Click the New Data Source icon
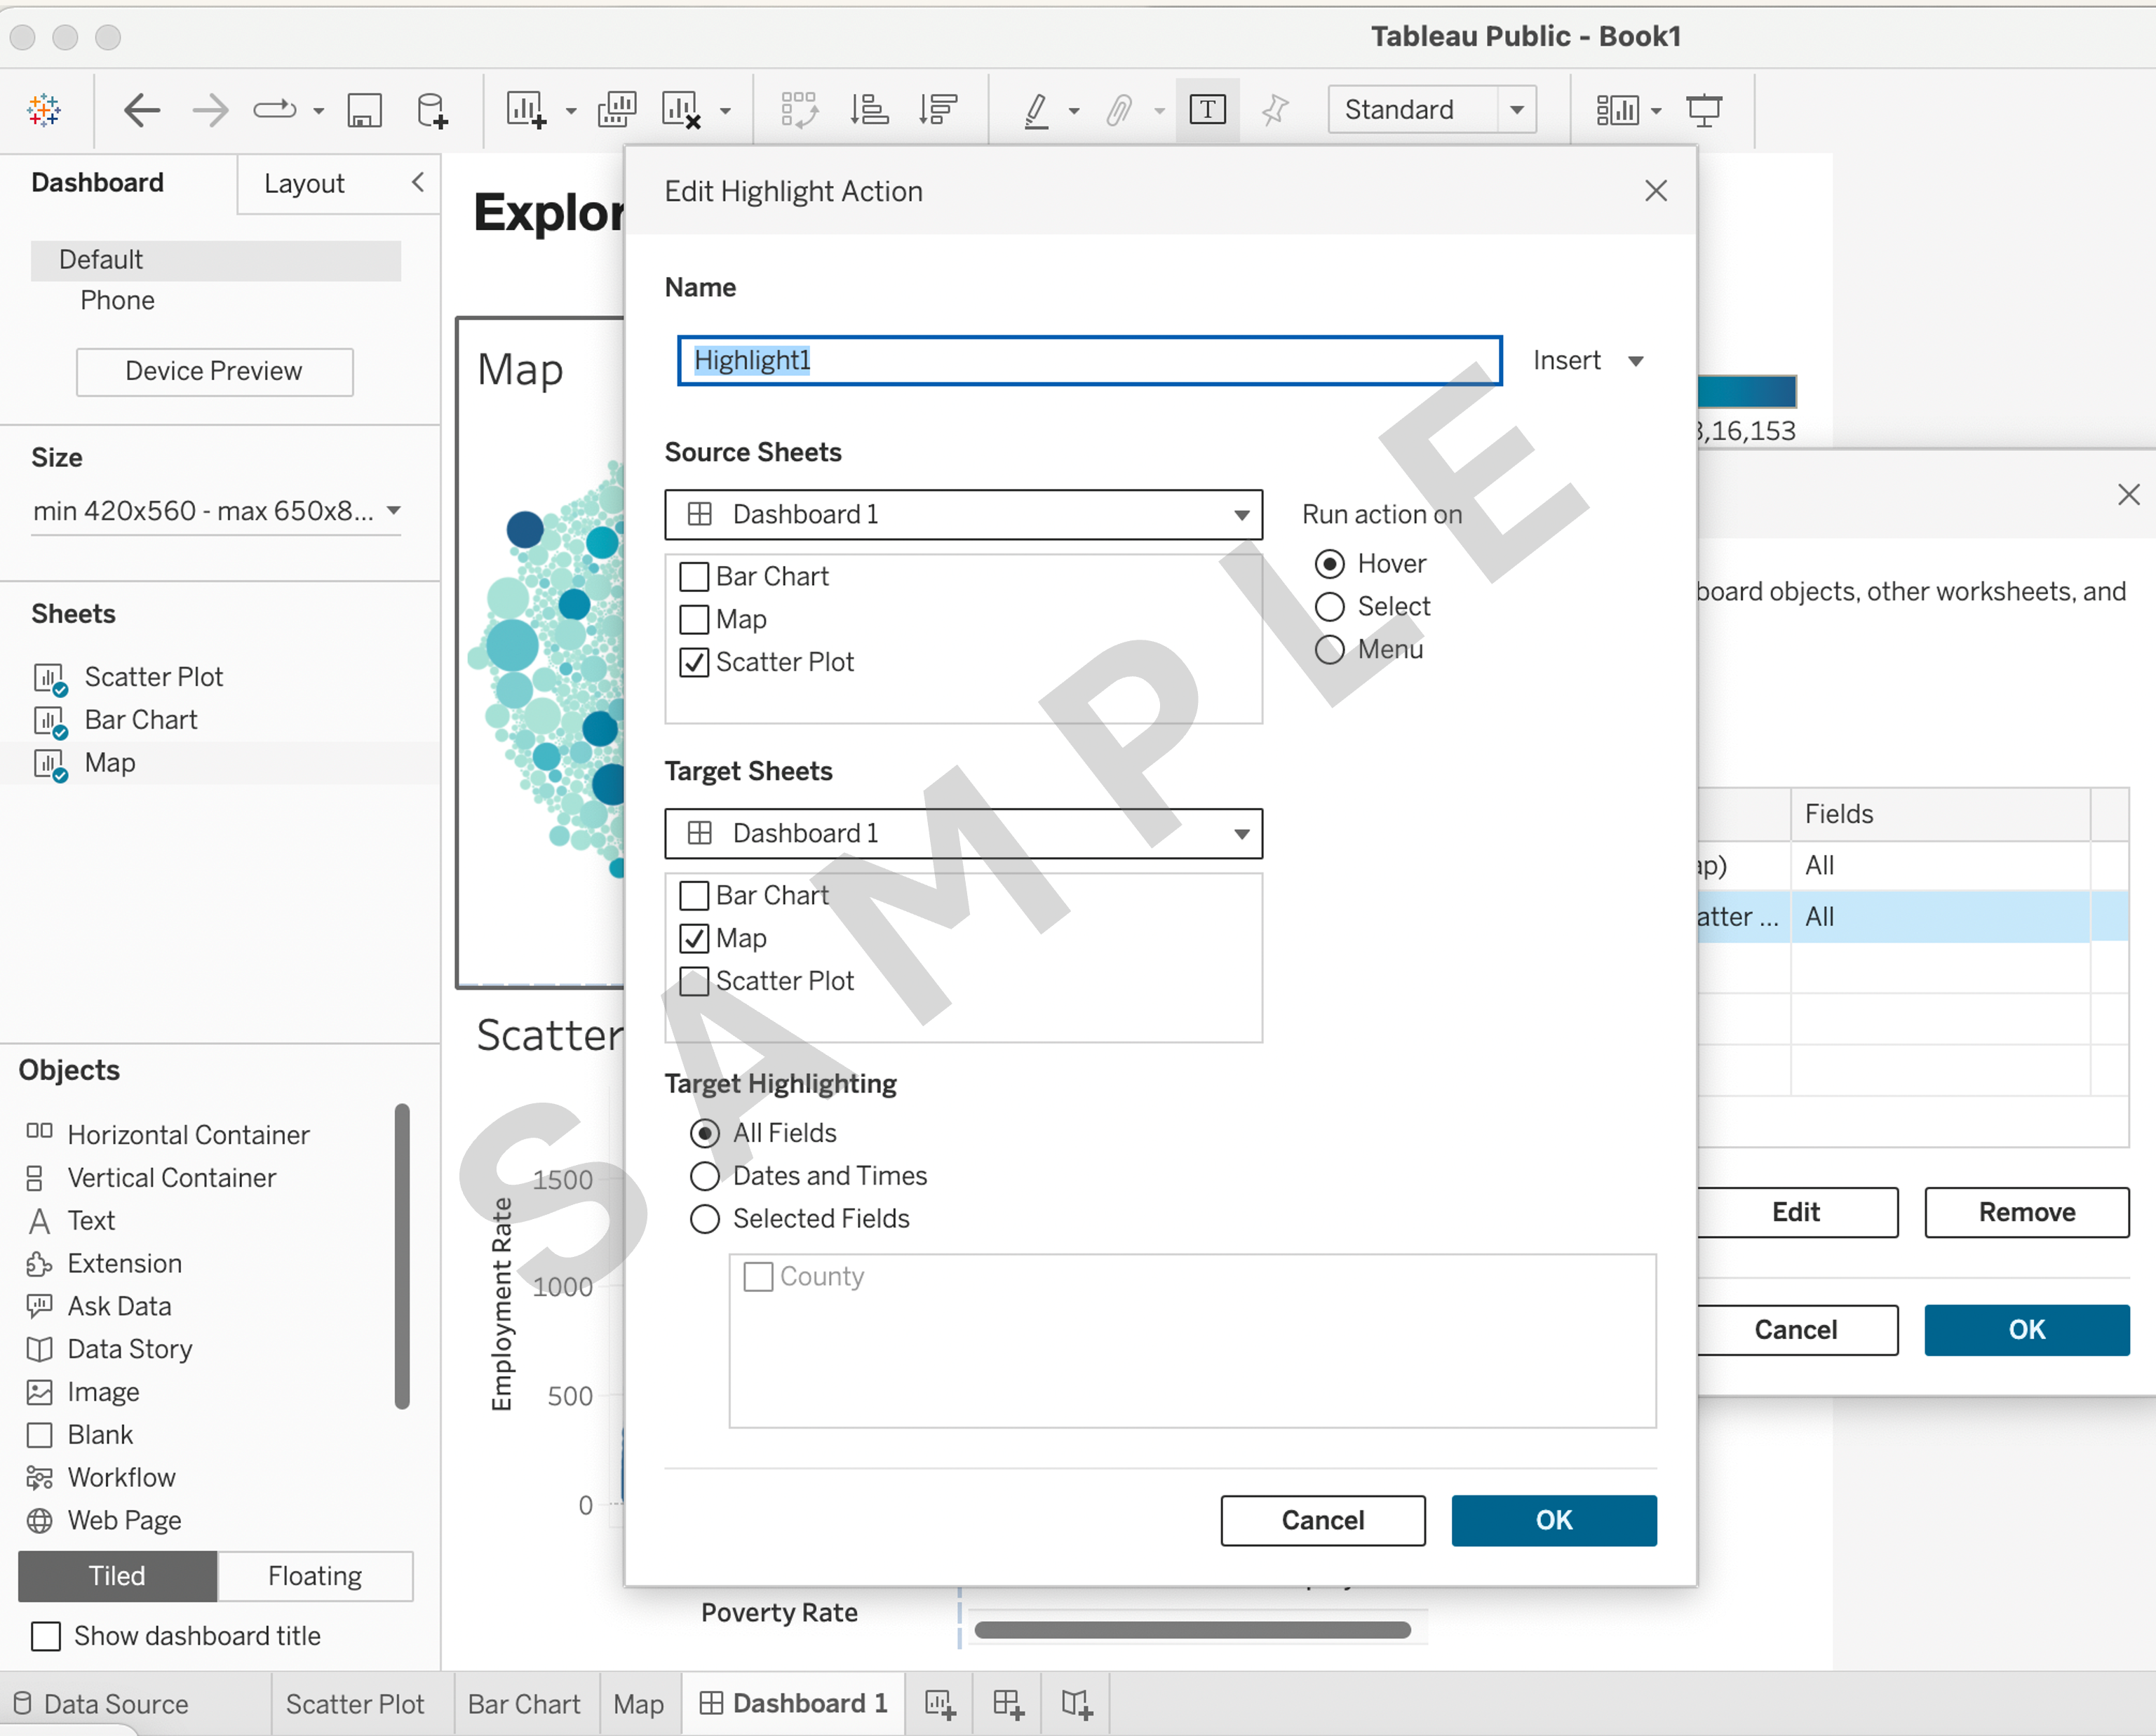2156x1736 pixels. 432,109
